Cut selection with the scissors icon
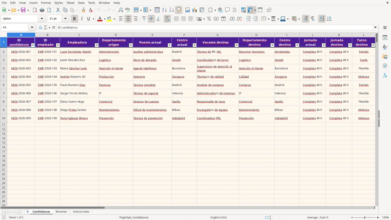The height and width of the screenshot is (220, 391). tap(58, 10)
